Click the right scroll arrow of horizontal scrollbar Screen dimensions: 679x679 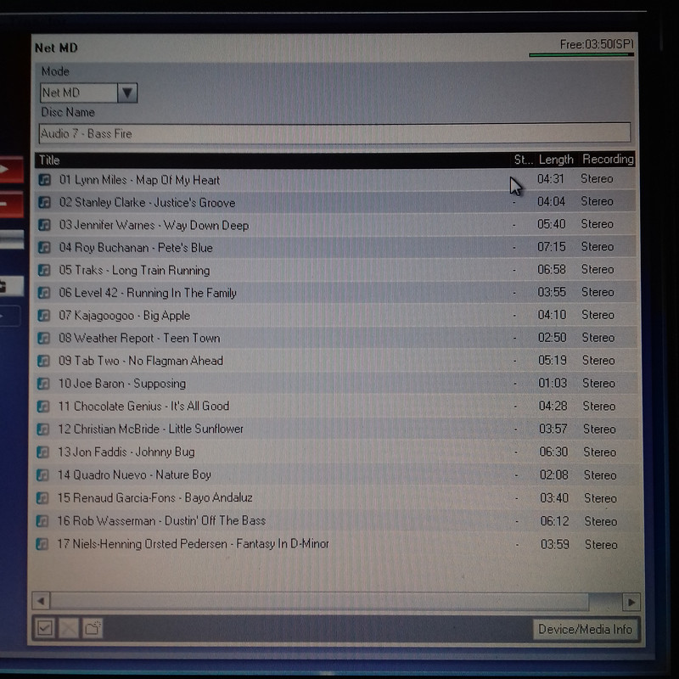[631, 602]
